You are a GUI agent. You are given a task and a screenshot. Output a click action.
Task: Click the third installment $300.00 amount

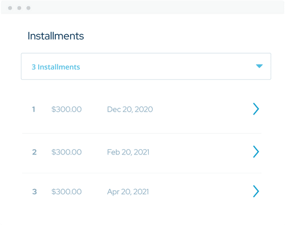(67, 191)
